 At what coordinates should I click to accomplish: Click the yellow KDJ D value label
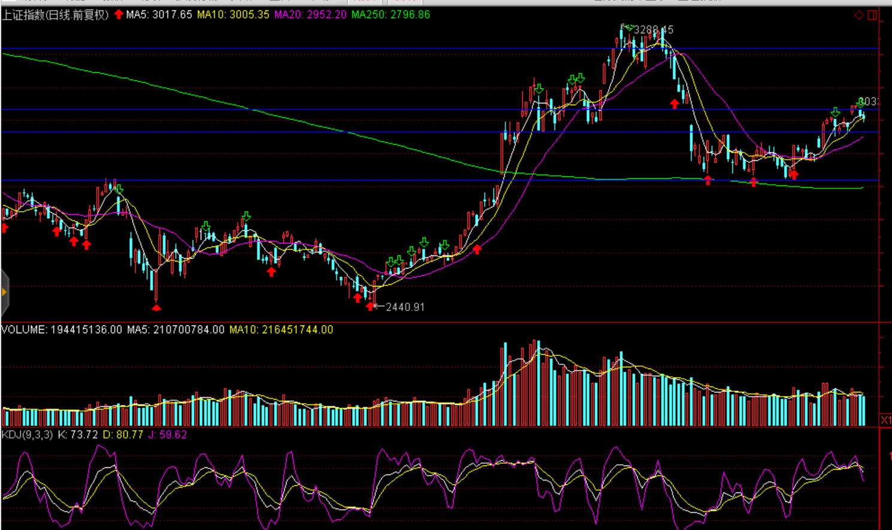(x=123, y=435)
